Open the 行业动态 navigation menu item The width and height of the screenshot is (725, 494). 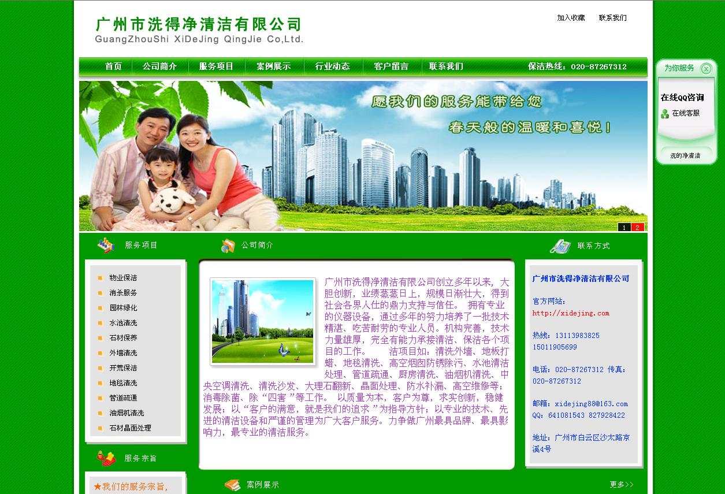click(333, 66)
